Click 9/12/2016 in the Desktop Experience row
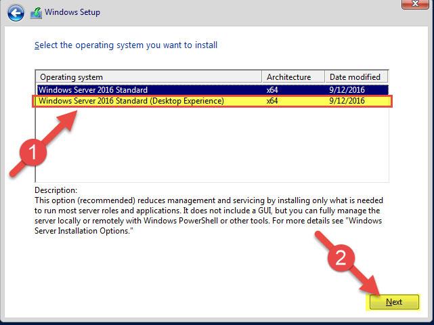Image resolution: width=434 pixels, height=325 pixels. coord(347,101)
